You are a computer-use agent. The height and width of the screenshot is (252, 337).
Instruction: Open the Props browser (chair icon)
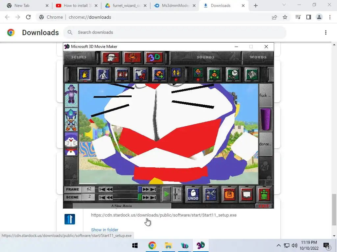point(133,57)
